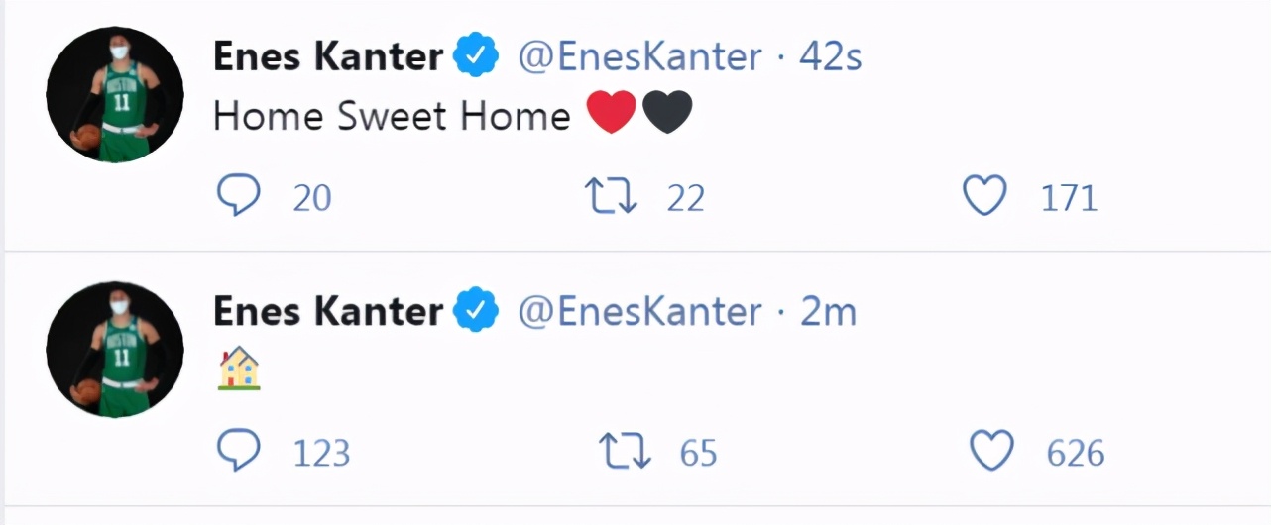Click the Enes Kanter name on the 42s tweet
The width and height of the screenshot is (1271, 525).
coord(327,56)
